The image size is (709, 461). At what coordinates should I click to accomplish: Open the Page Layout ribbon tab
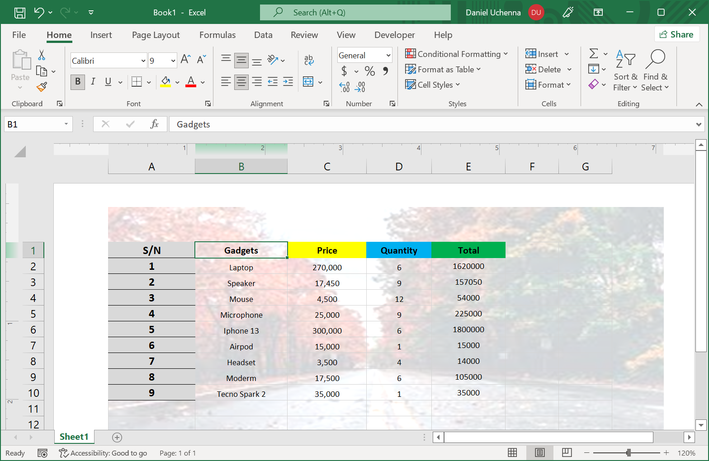coord(156,35)
